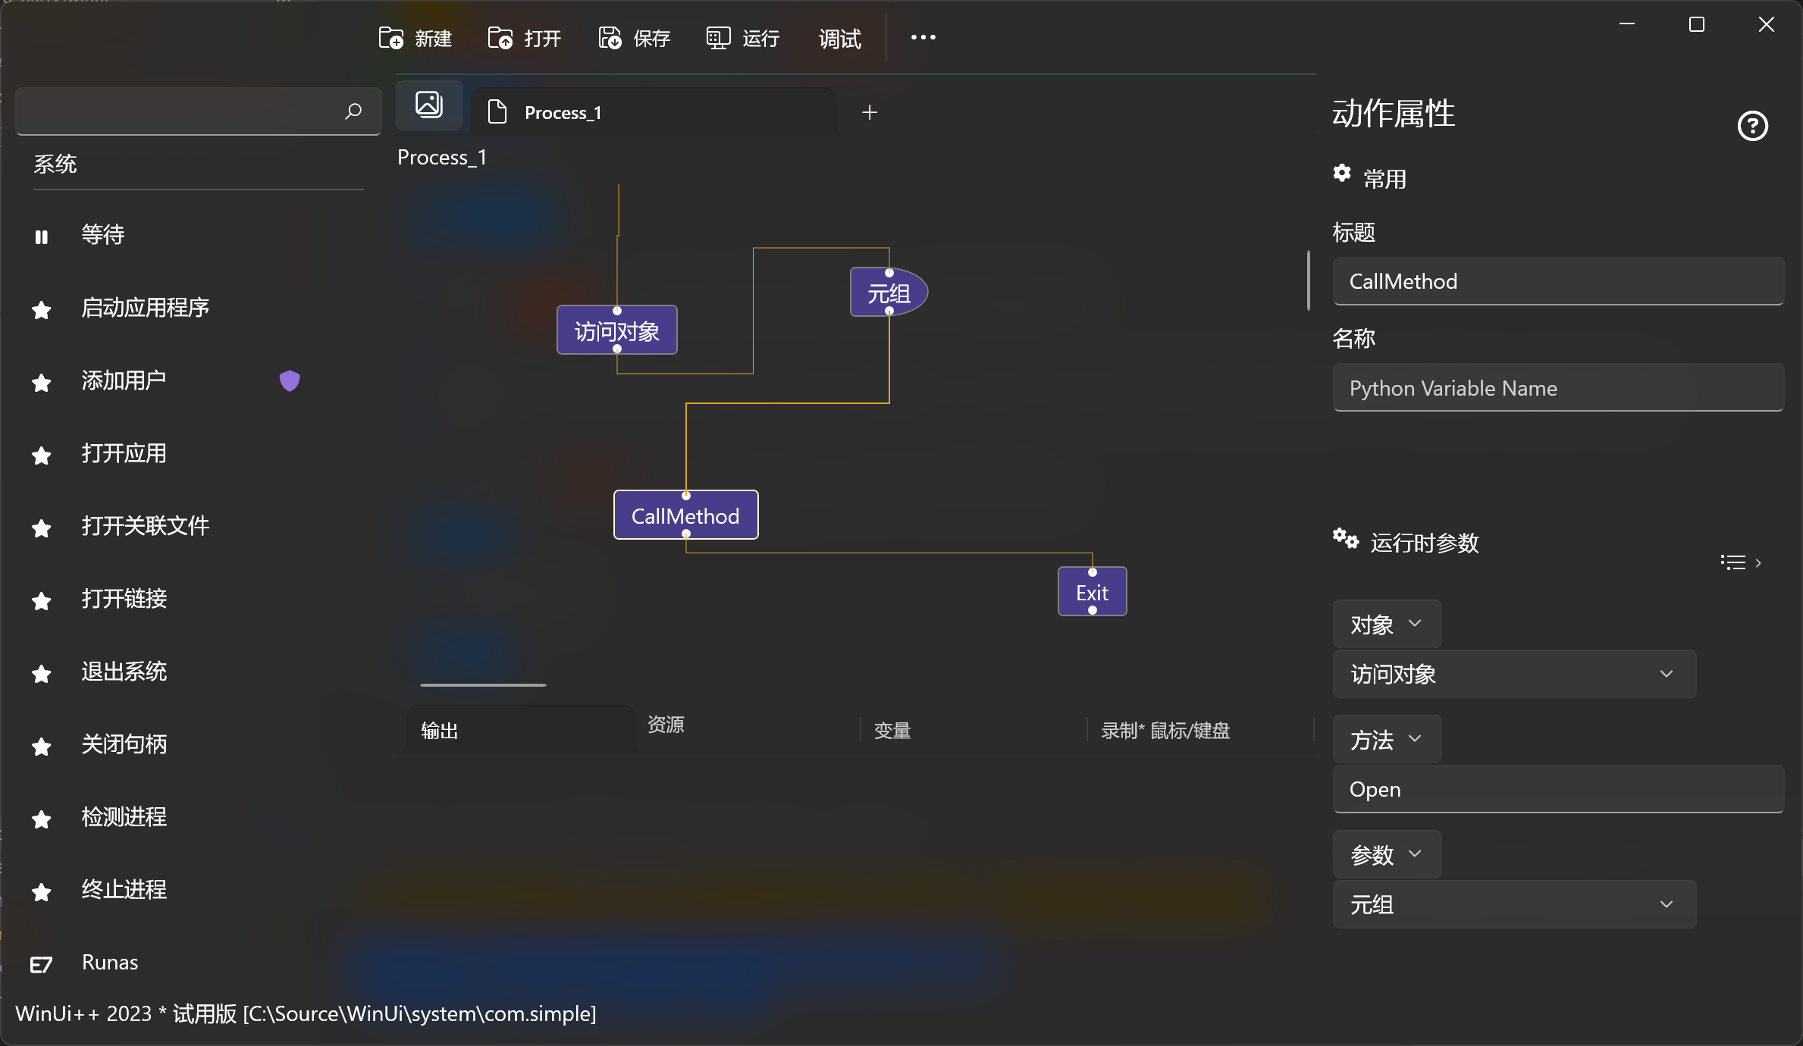Switch to the 变量 tab

point(892,731)
